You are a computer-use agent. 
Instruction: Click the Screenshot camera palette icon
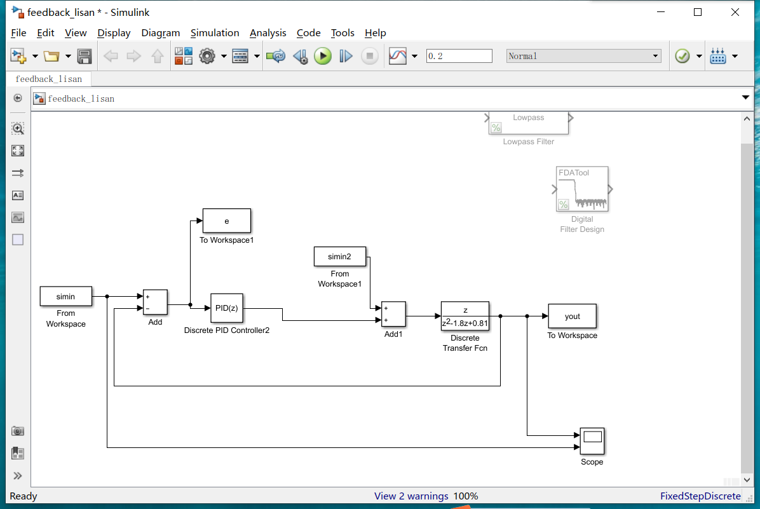click(x=18, y=431)
